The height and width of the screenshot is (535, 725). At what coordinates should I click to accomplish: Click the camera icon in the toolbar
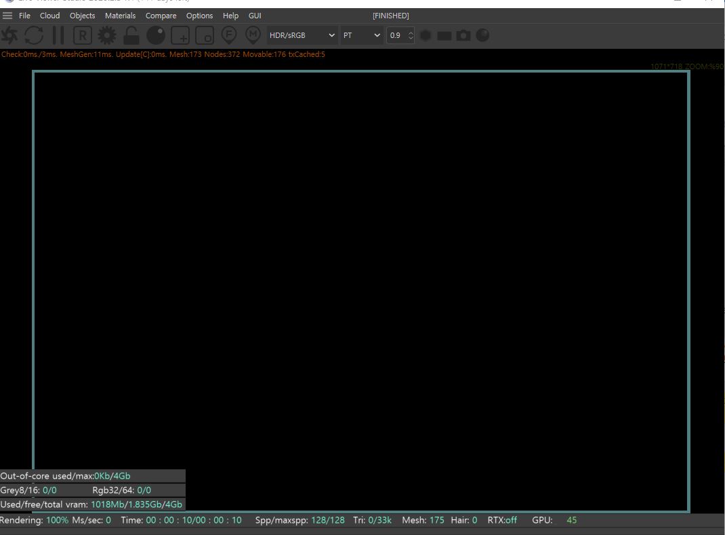click(463, 36)
